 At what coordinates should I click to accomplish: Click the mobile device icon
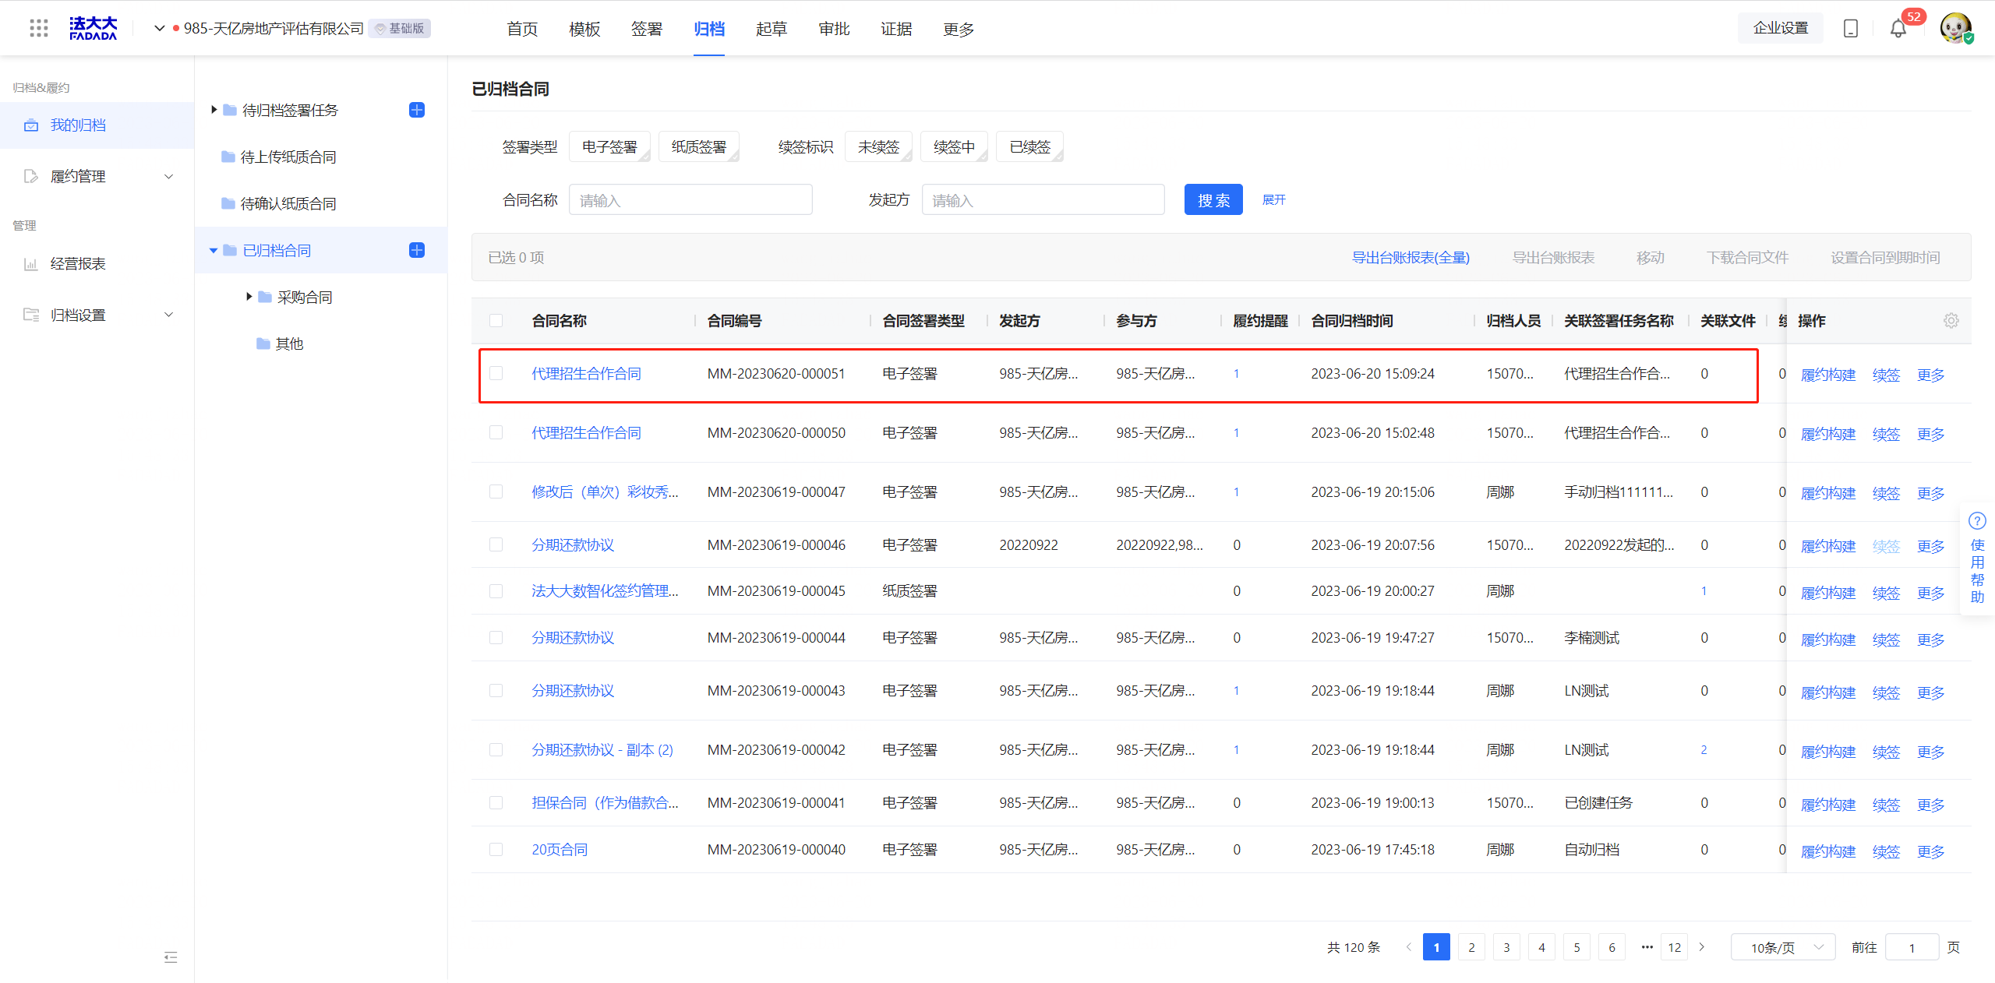(x=1851, y=29)
